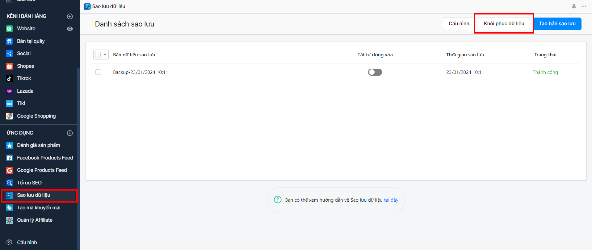Click the Quản lý Affiliate icon

coord(10,220)
